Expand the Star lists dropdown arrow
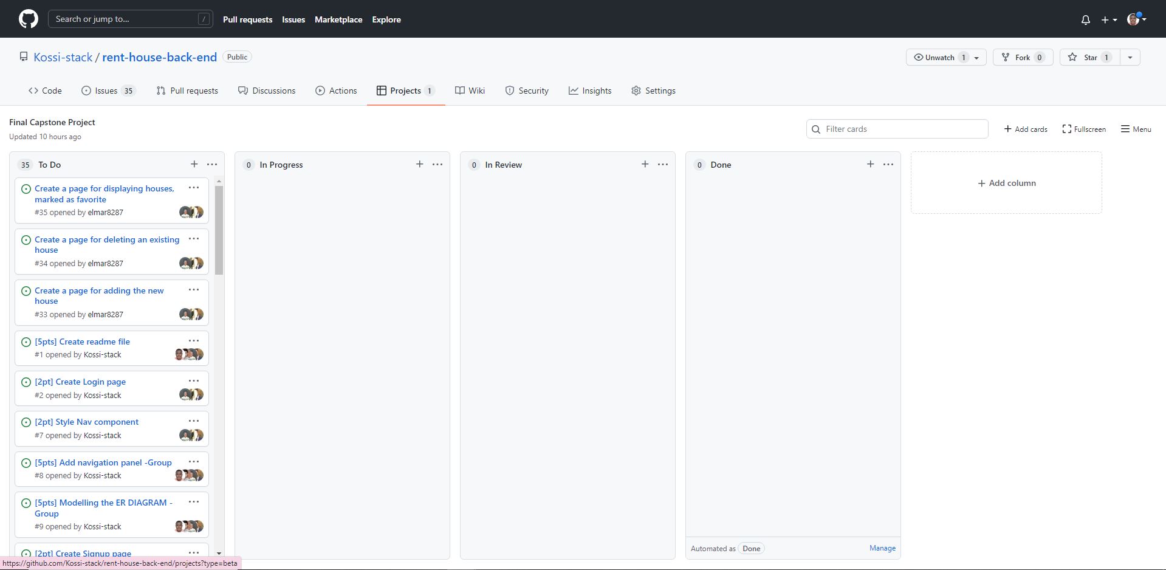Viewport: 1166px width, 570px height. coord(1130,57)
